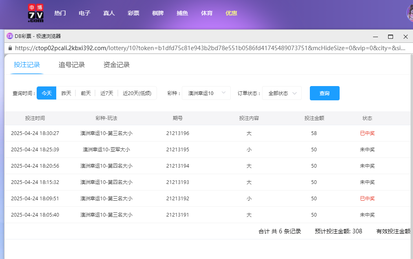Switch to the 追号记录 tab
This screenshot has width=413, height=259.
pyautogui.click(x=72, y=64)
